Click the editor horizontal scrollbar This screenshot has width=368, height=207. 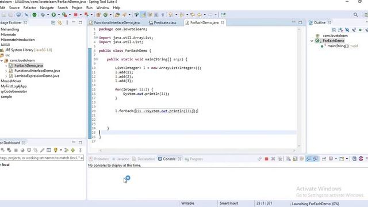[197, 151]
